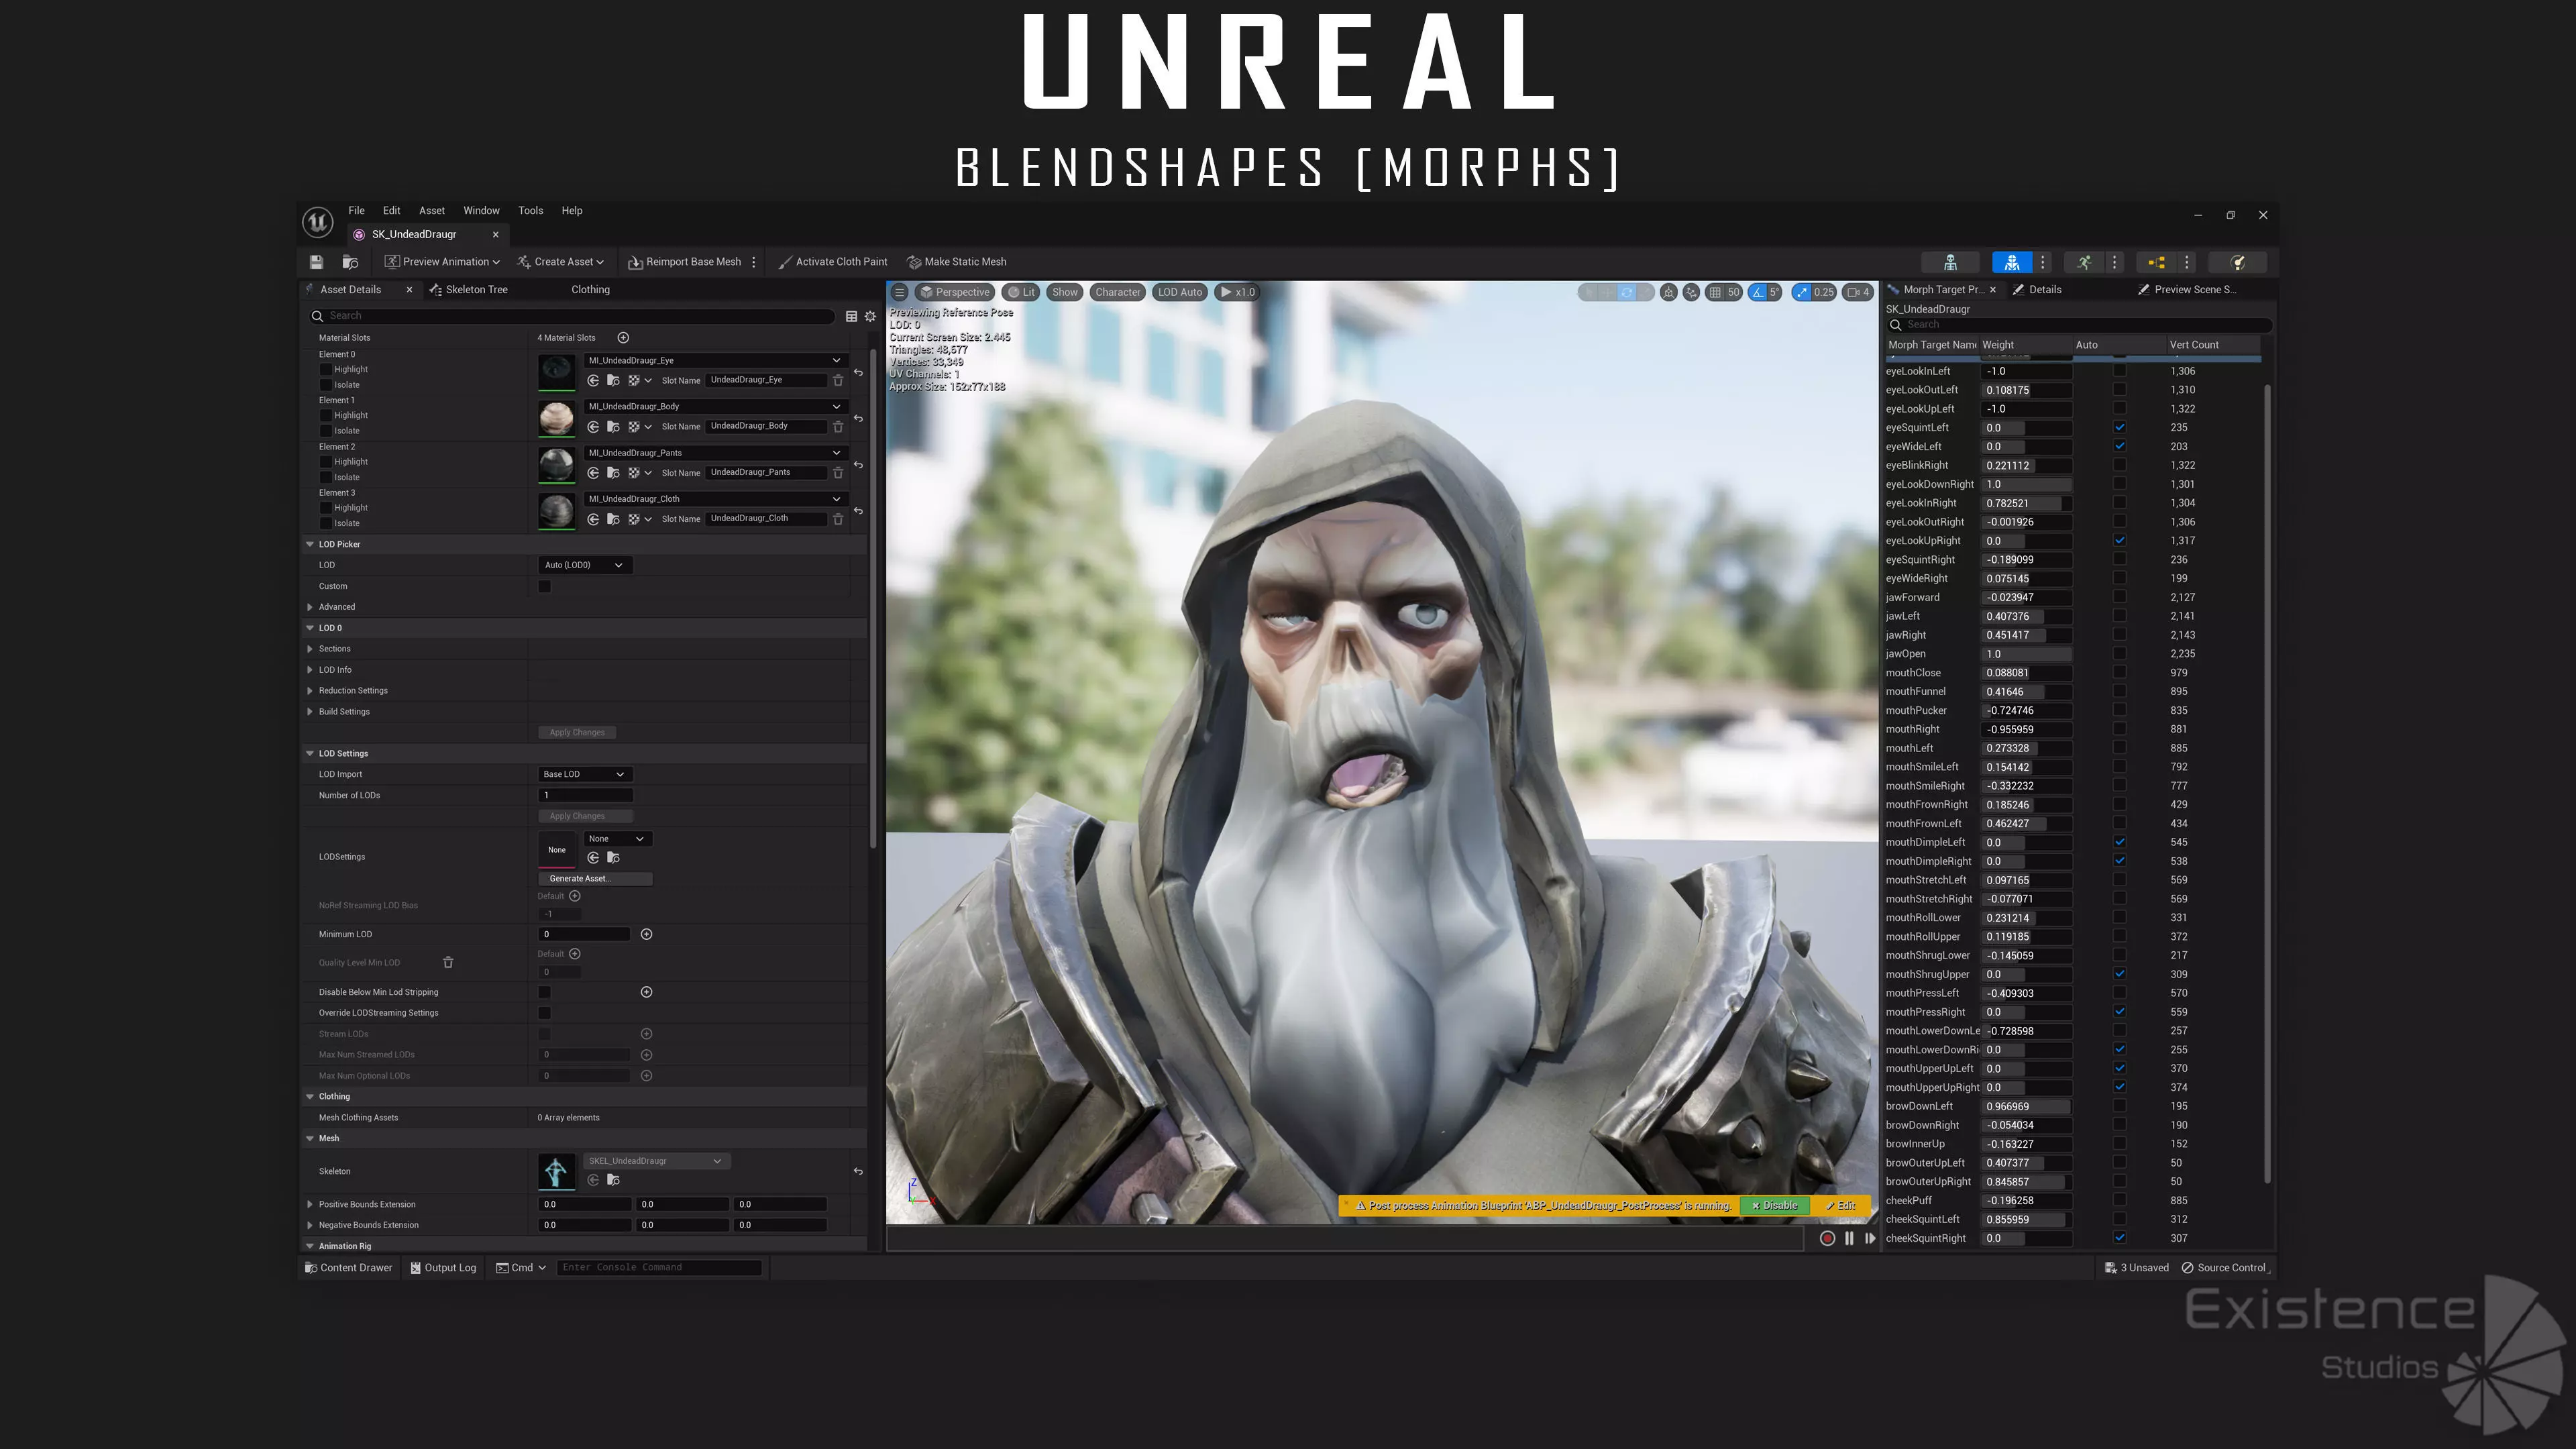Expand Positive Bounds Extension

(310, 1205)
